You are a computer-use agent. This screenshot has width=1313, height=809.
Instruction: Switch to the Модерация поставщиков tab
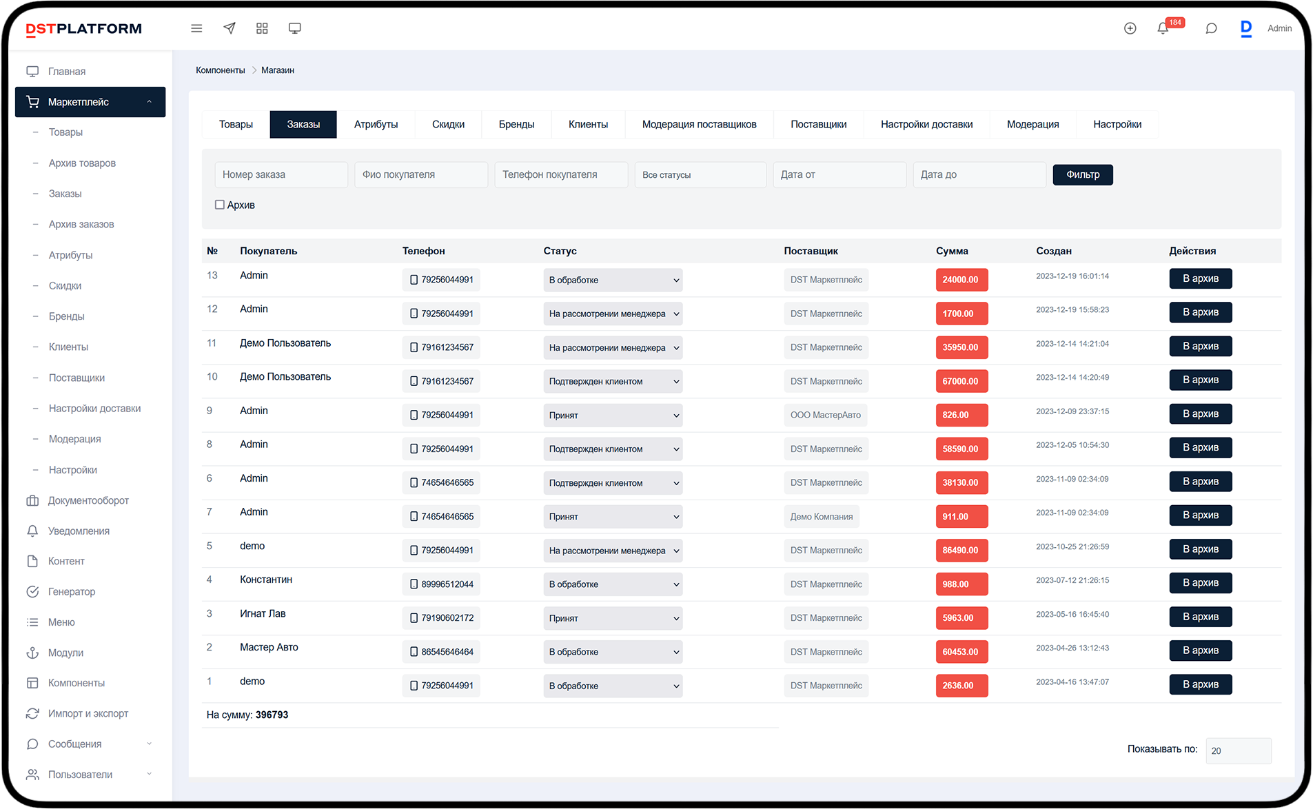click(x=699, y=124)
